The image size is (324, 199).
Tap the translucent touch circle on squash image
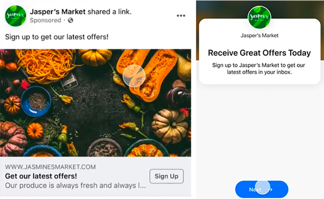(x=134, y=76)
